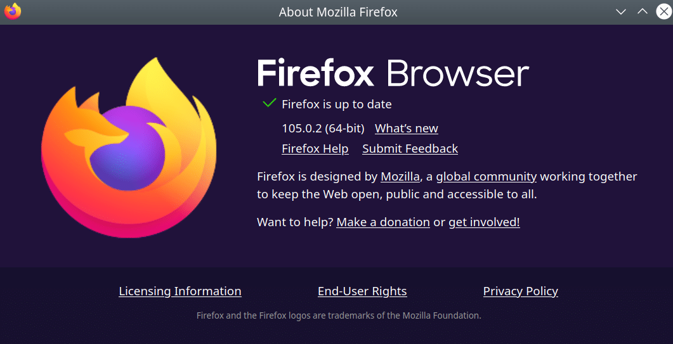Click the Submit Feedback link
This screenshot has height=344, width=673.
coord(410,149)
